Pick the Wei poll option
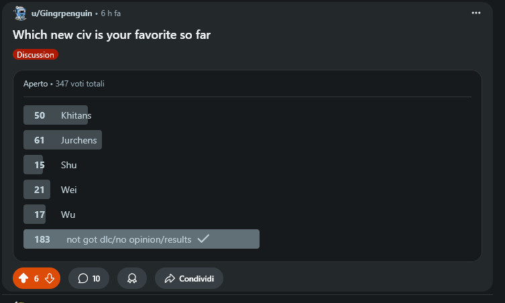Image resolution: width=505 pixels, height=303 pixels. click(68, 190)
